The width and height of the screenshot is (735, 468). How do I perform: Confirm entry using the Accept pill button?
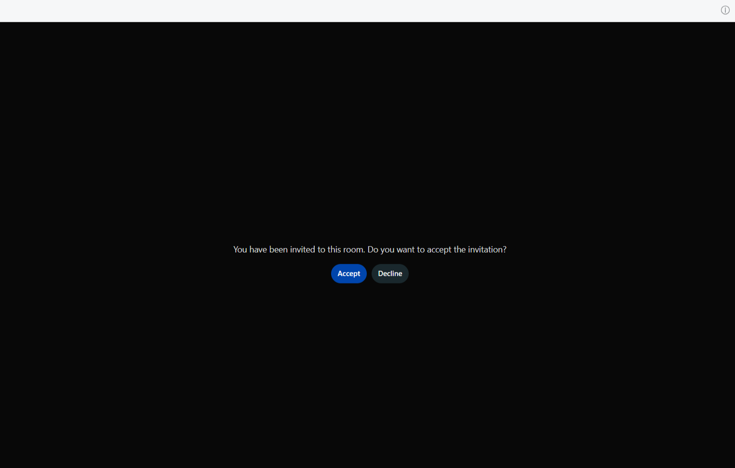click(348, 273)
